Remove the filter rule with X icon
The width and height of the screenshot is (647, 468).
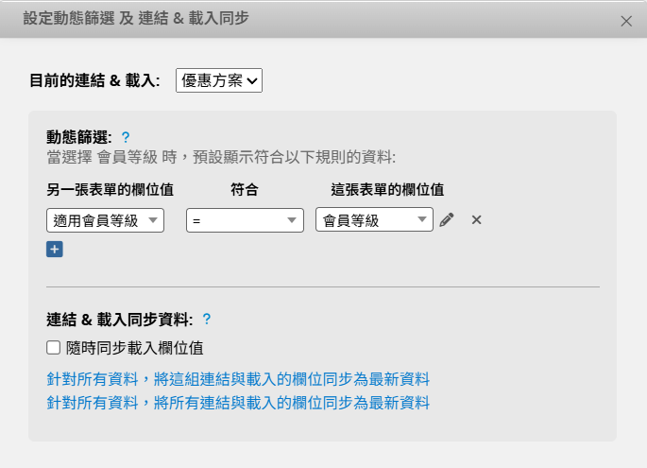pos(476,220)
